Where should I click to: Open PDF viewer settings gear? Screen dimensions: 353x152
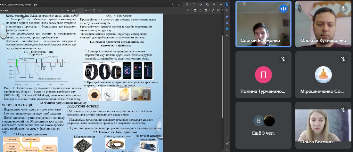[x=218, y=10]
